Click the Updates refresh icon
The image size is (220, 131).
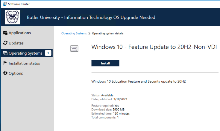pyautogui.click(x=5, y=43)
